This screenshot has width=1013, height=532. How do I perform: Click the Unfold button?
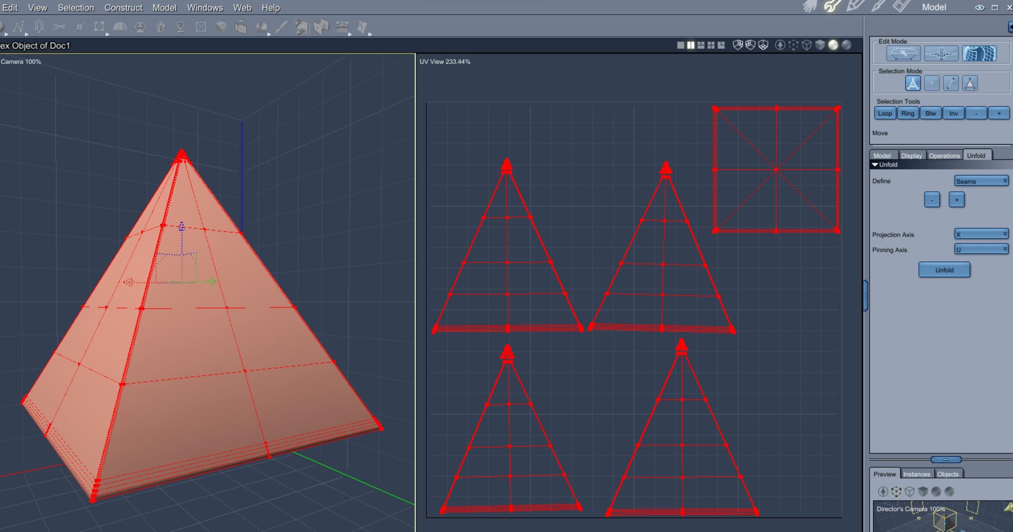point(944,270)
